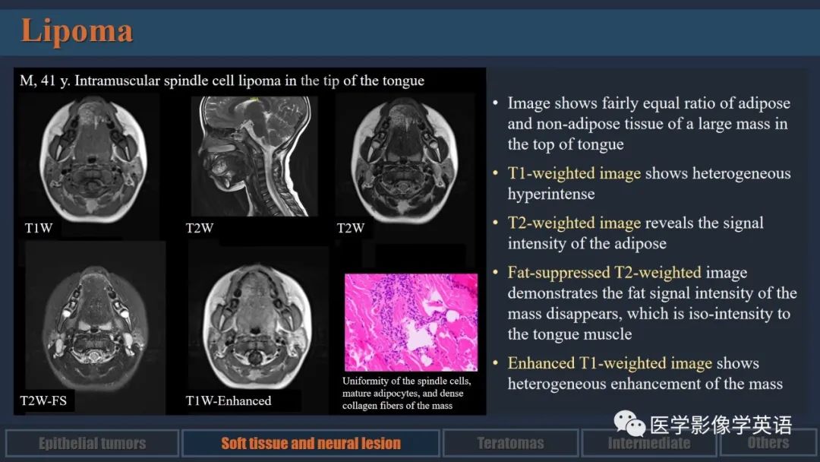Viewport: 820px width, 462px height.
Task: Click the Enhanced T1-weighted image highlighted text
Action: tap(610, 363)
